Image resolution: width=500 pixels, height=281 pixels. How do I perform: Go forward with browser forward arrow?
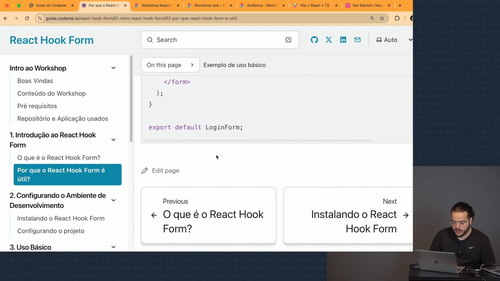[16, 18]
